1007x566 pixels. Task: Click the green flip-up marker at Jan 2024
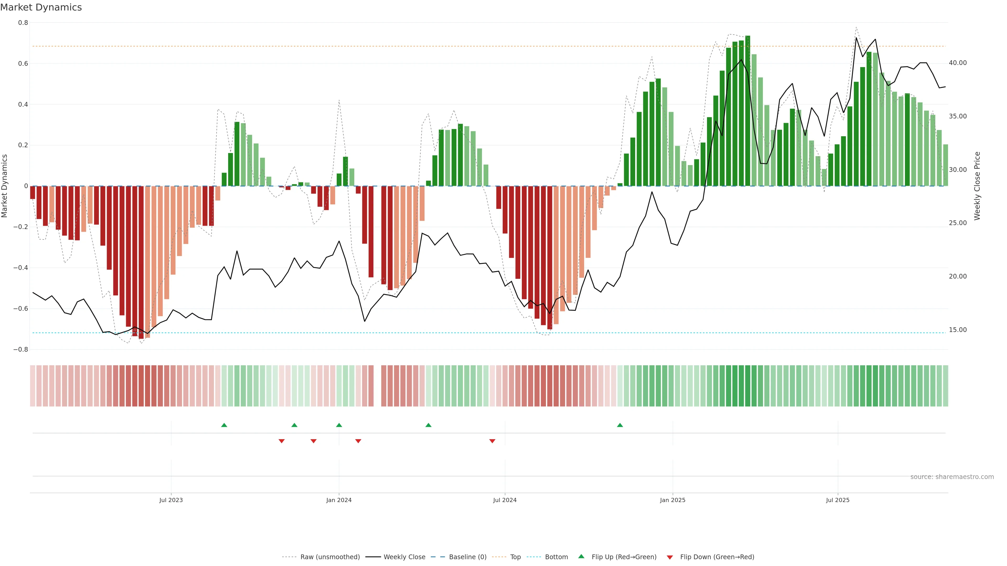339,425
